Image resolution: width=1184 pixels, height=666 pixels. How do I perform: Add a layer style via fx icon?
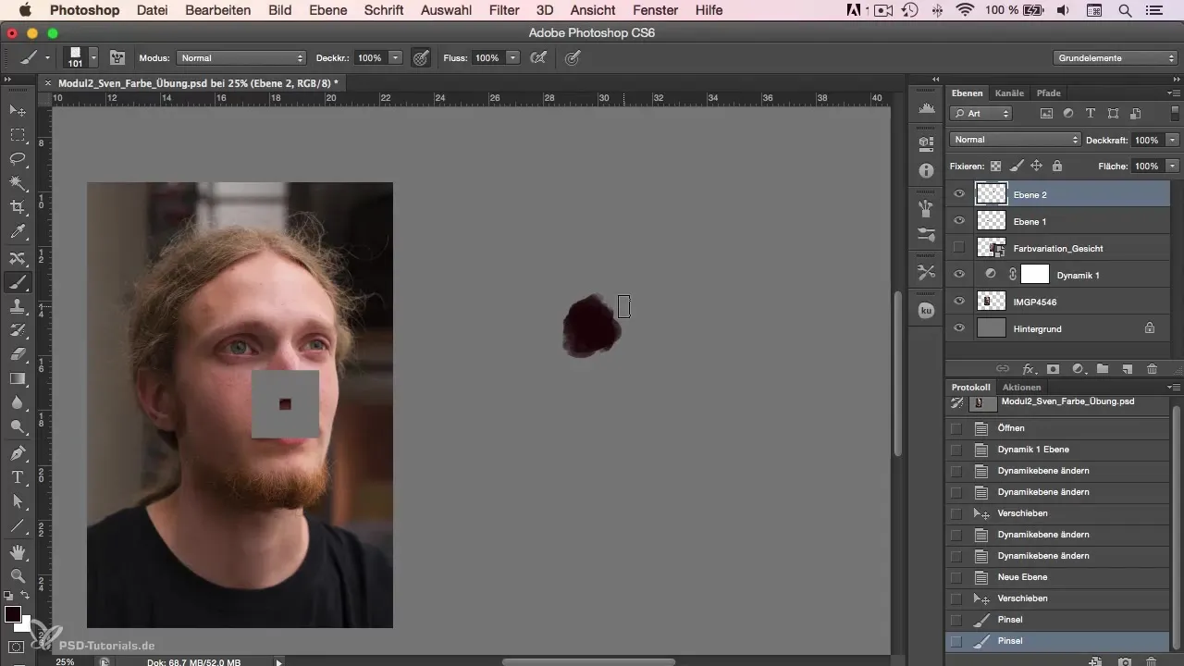(1028, 368)
